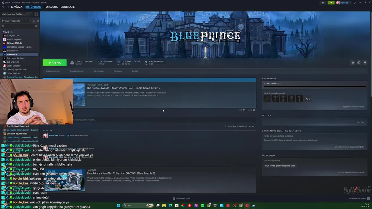The width and height of the screenshot is (372, 209).
Task: Click Kütüphane Ana Sayfası button
Action: [17, 14]
